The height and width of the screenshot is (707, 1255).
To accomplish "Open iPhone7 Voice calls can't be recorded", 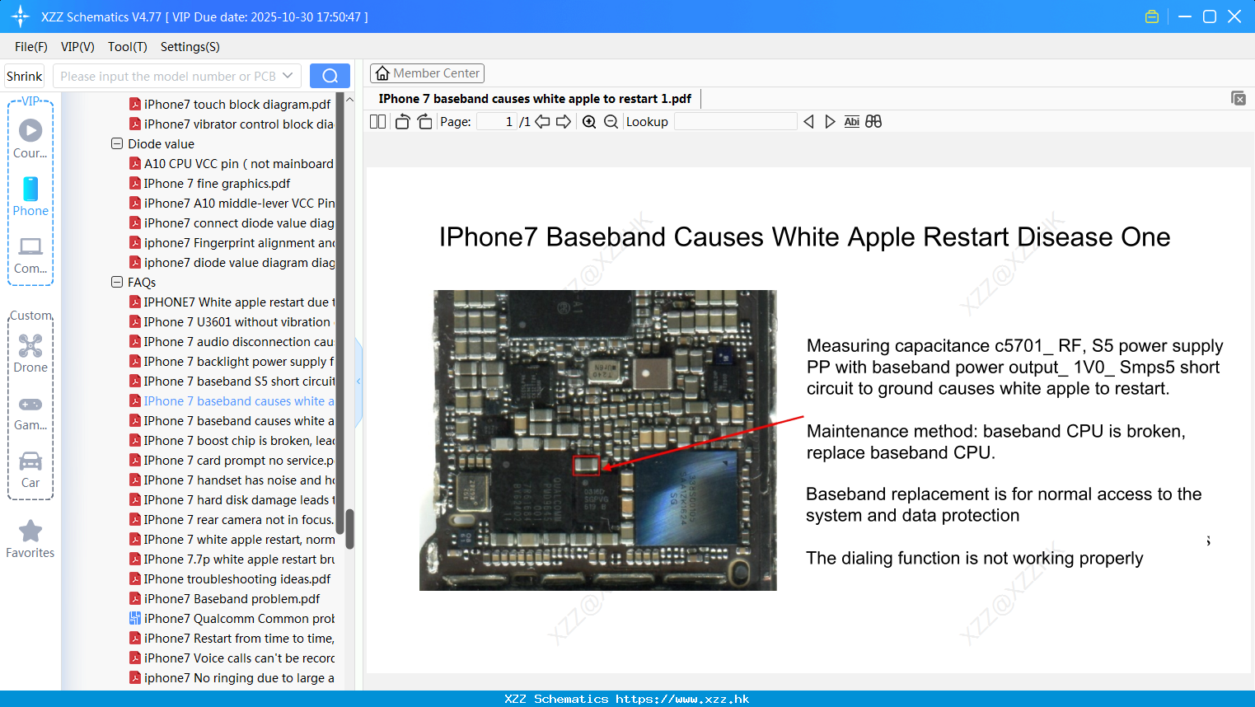I will point(232,658).
